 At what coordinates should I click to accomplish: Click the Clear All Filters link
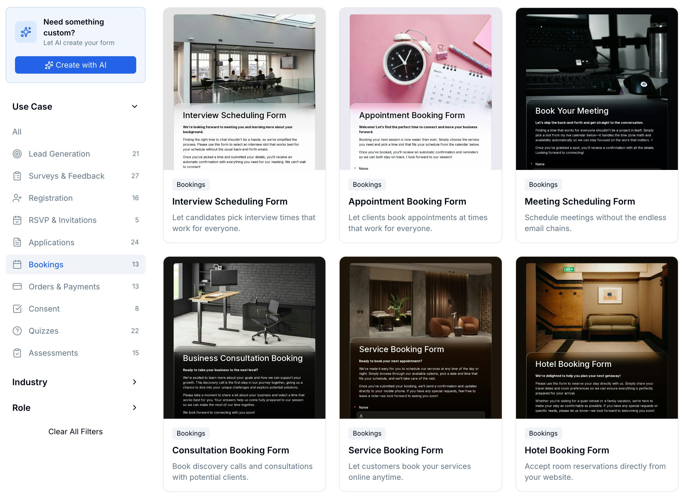pos(76,432)
